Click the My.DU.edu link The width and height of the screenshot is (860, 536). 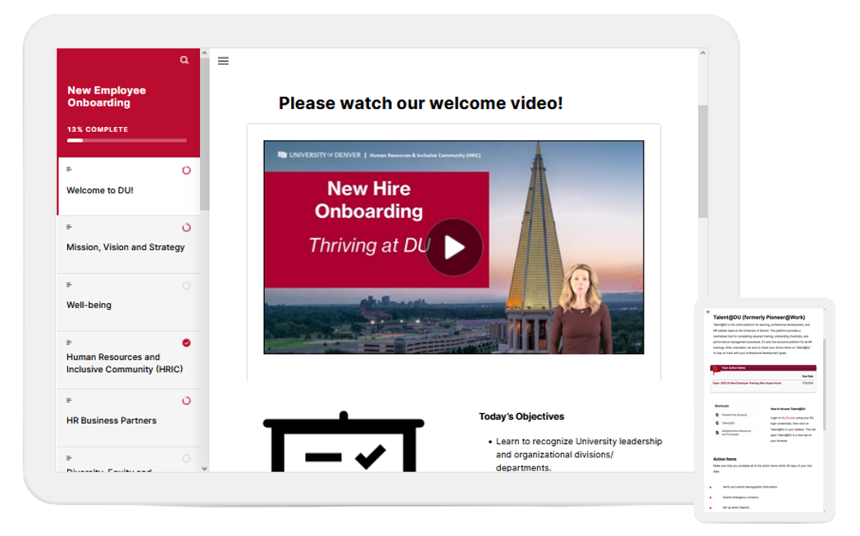coord(788,418)
